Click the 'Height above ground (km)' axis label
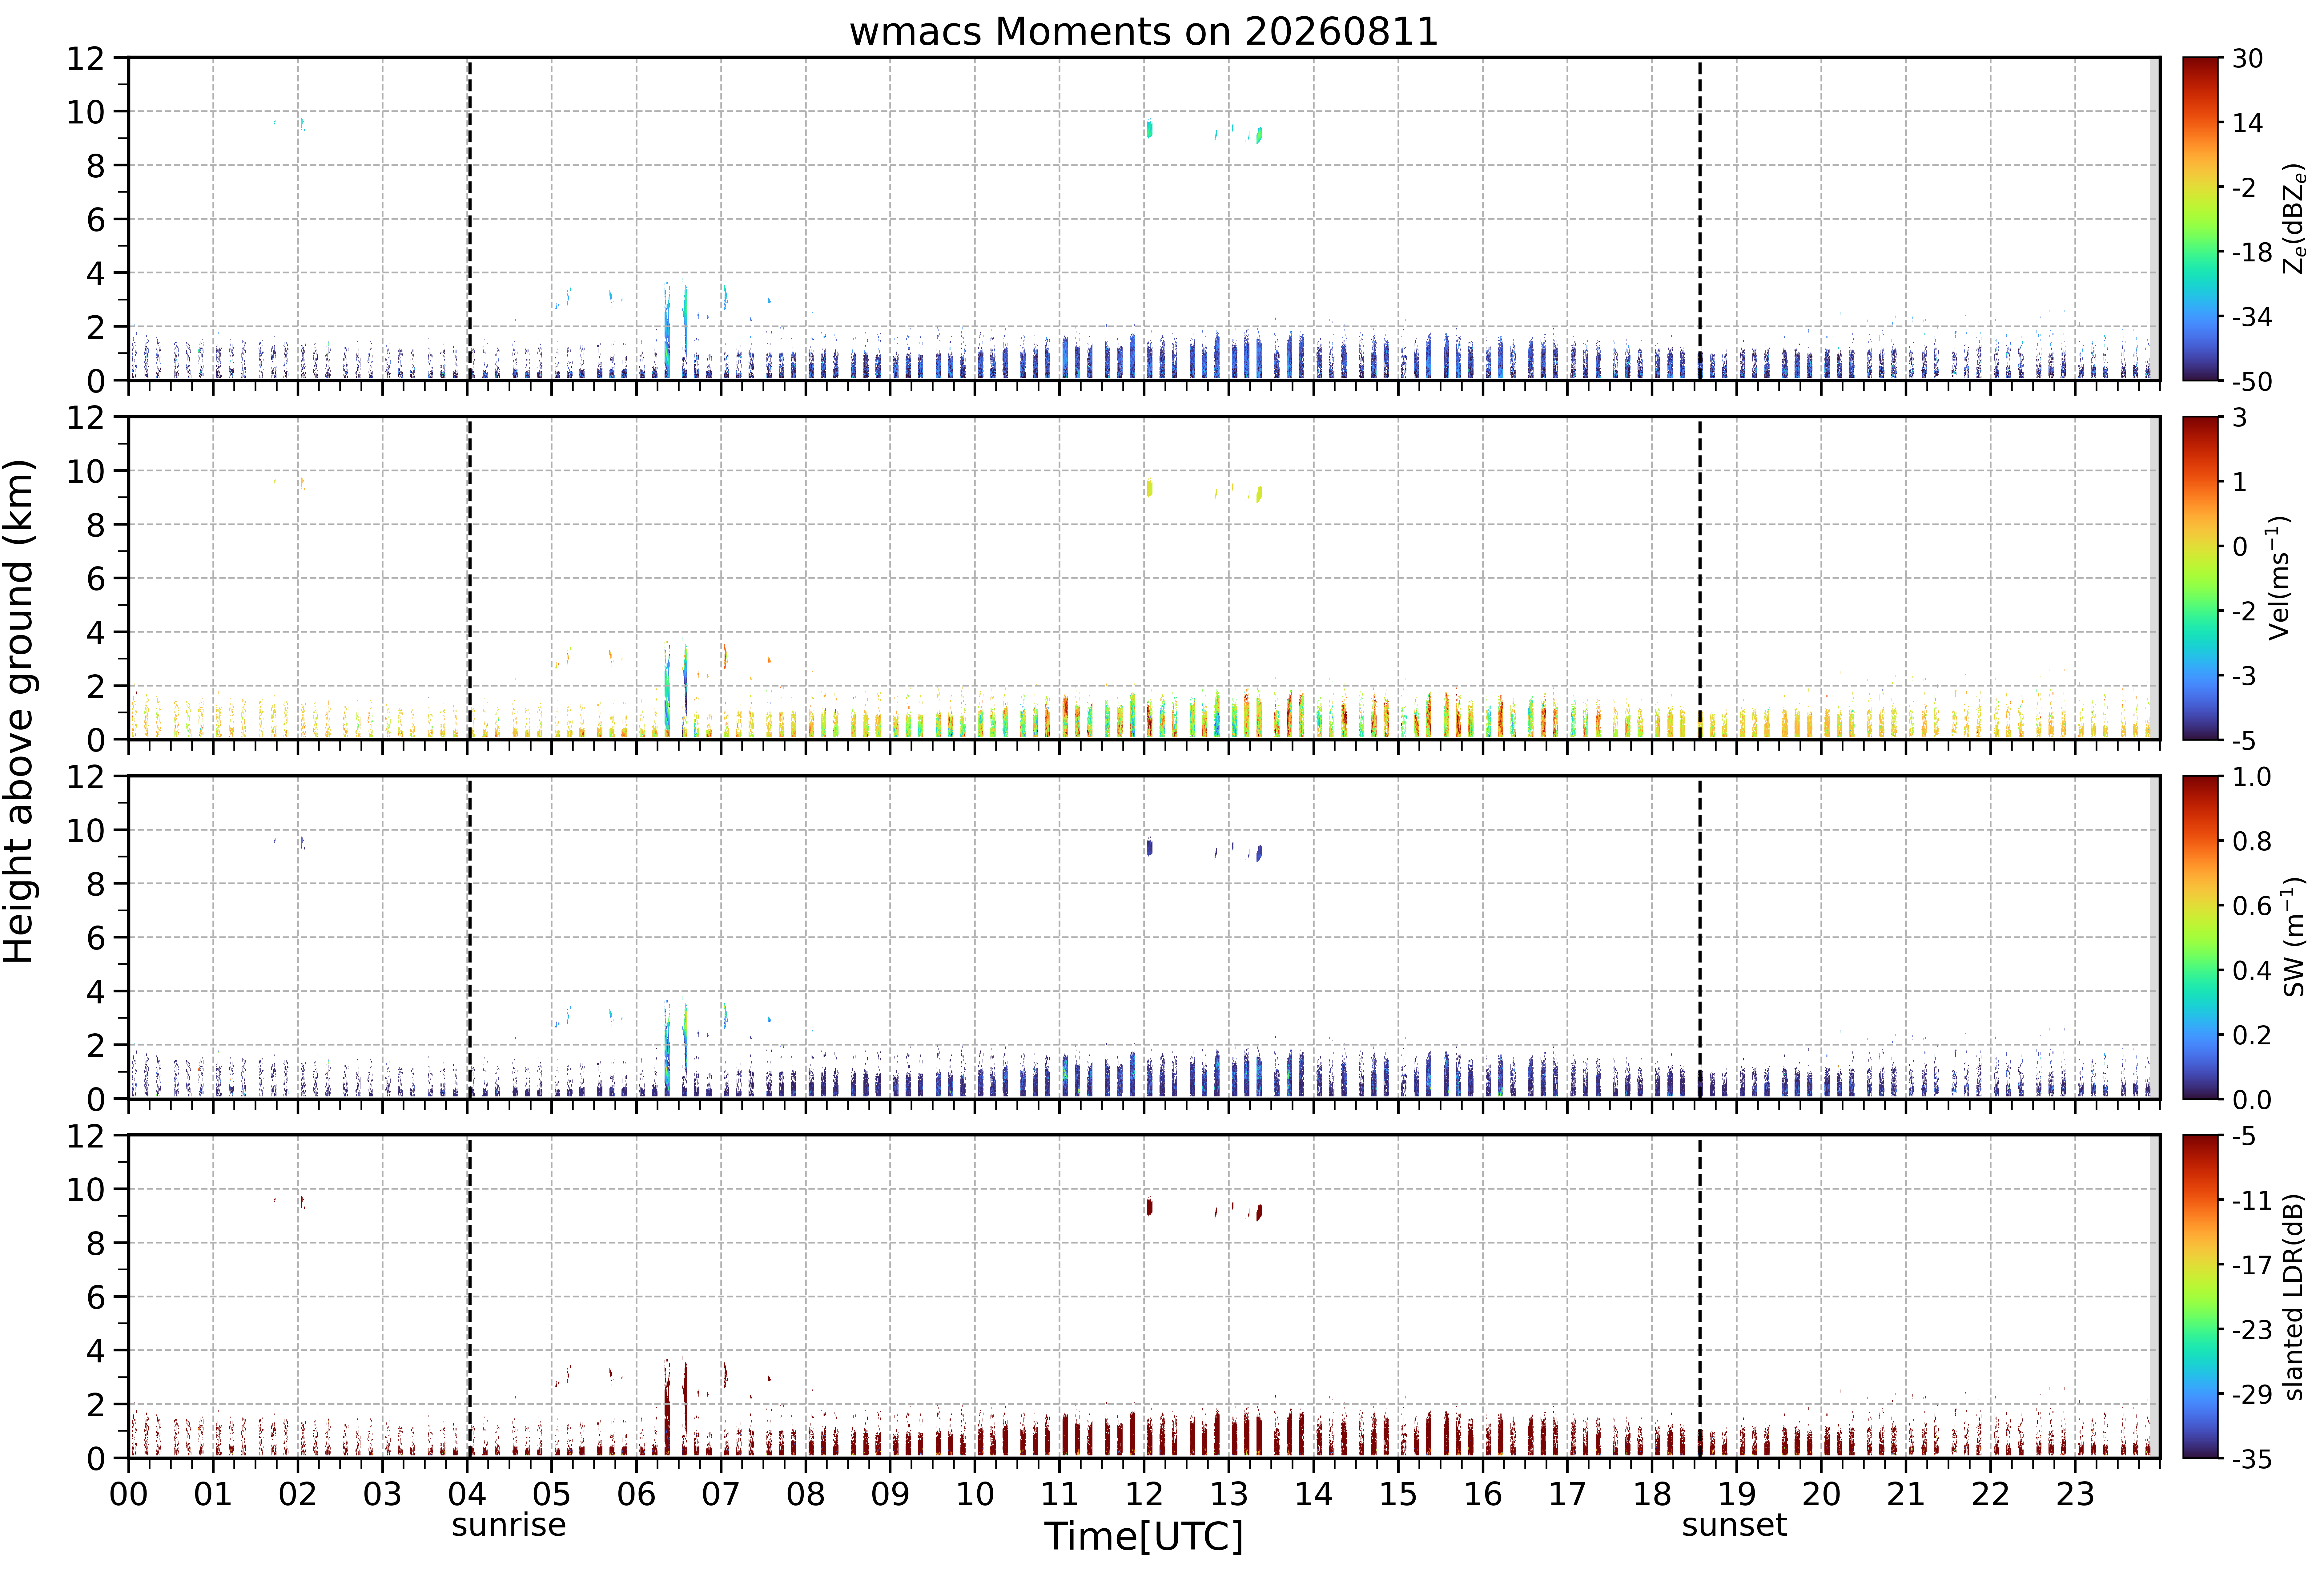The width and height of the screenshot is (2324, 1573). (x=19, y=711)
